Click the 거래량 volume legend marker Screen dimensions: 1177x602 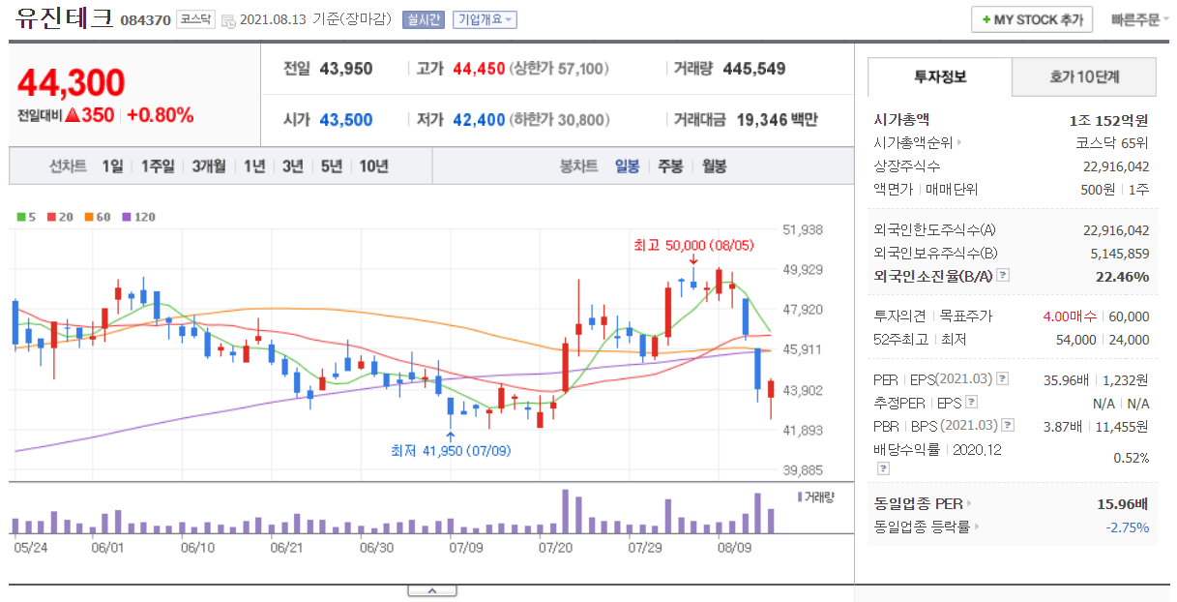pyautogui.click(x=815, y=497)
